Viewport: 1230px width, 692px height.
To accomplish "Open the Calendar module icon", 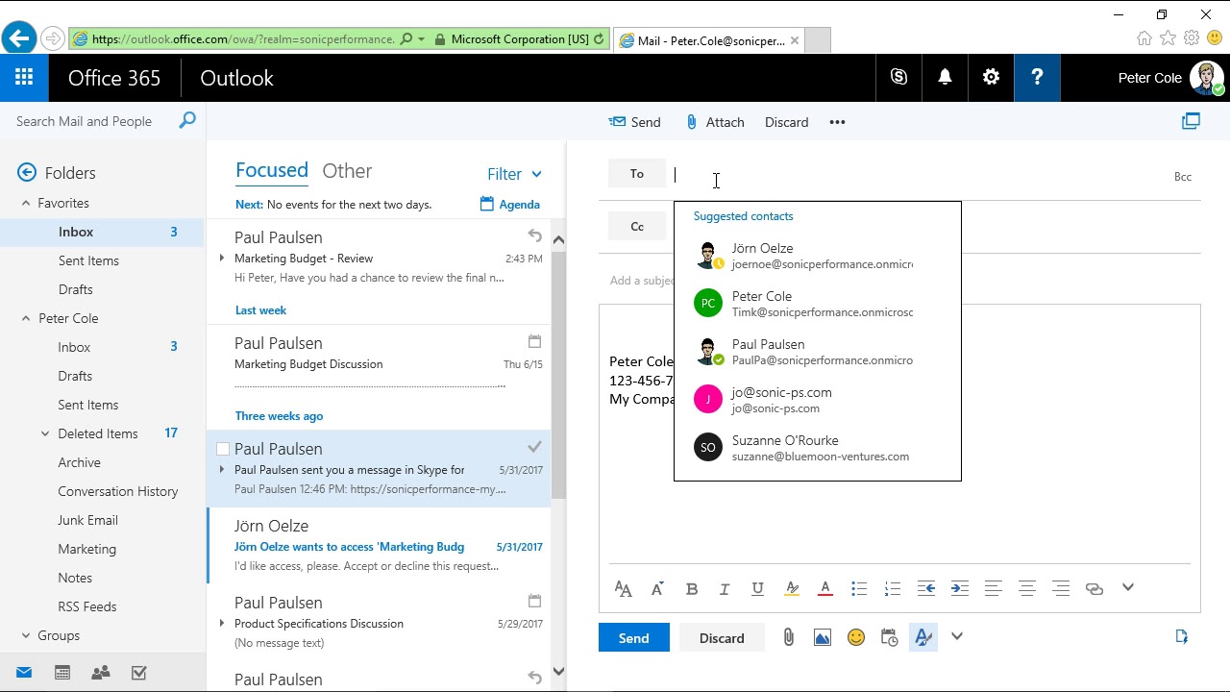I will pos(62,673).
